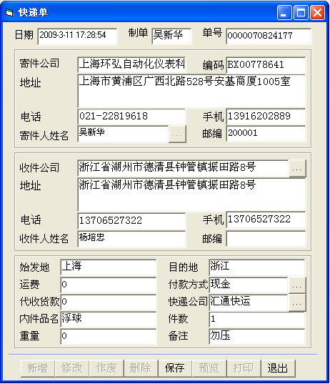Focus the 付款方式 field with 现金

249,285
